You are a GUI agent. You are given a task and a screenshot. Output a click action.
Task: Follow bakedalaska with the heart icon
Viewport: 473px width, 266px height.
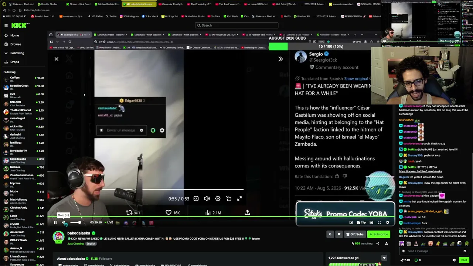click(338, 234)
